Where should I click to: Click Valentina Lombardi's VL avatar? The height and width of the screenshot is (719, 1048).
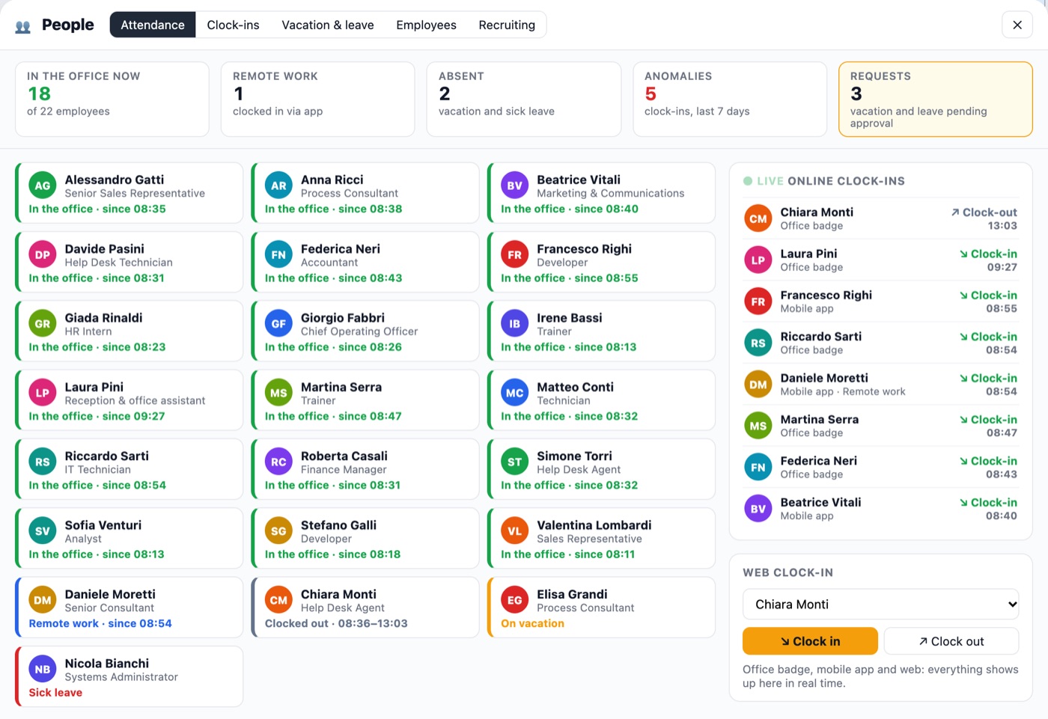click(x=514, y=531)
